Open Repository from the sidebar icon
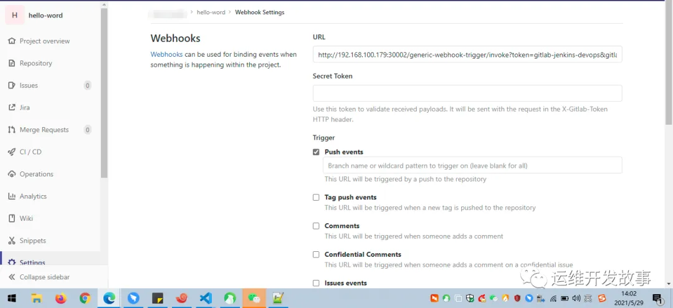This screenshot has height=308, width=673. (12, 63)
